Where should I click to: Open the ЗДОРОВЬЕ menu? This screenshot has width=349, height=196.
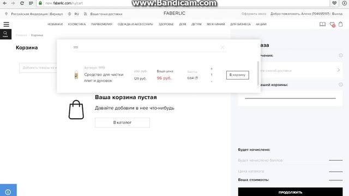(166, 24)
